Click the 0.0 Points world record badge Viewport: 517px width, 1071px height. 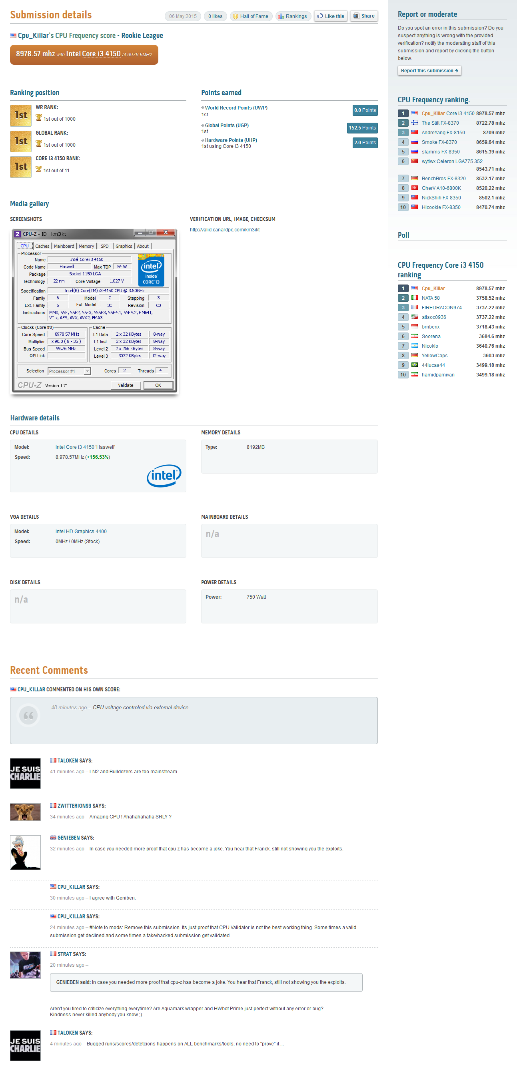pos(365,110)
